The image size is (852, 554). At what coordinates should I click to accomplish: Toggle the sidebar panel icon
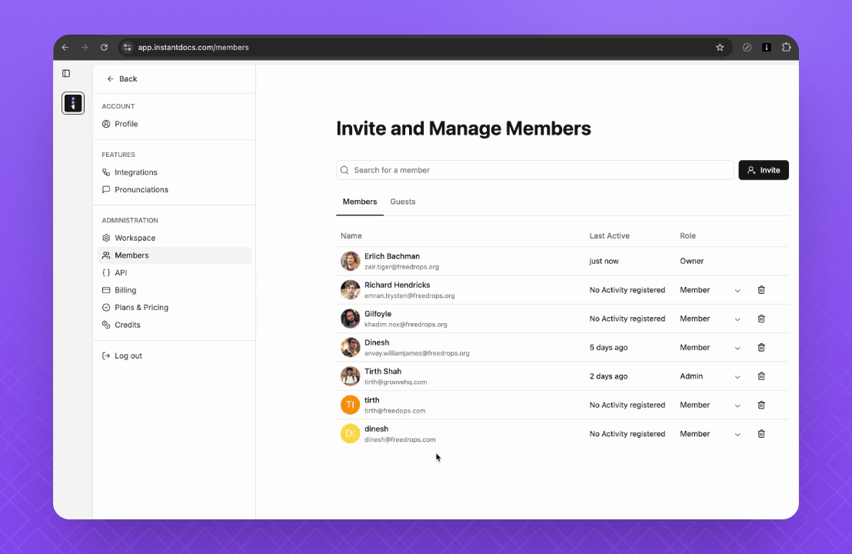click(x=66, y=73)
